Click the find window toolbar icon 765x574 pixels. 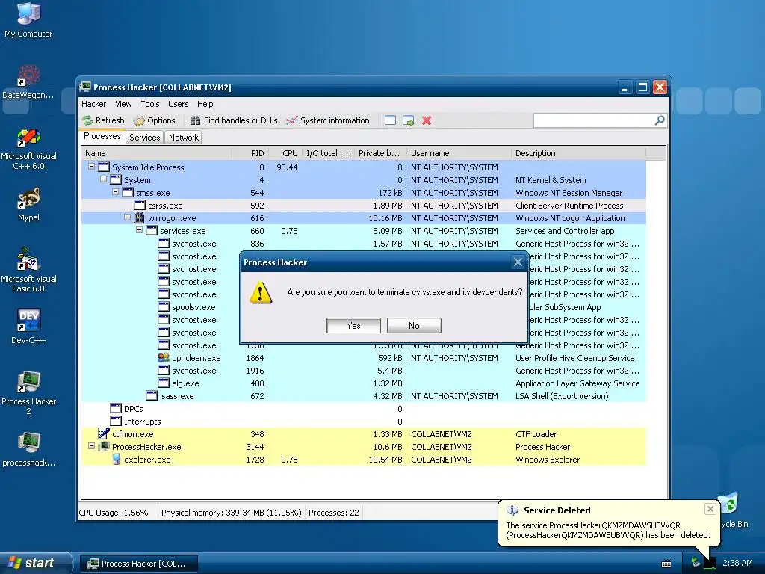[x=390, y=120]
